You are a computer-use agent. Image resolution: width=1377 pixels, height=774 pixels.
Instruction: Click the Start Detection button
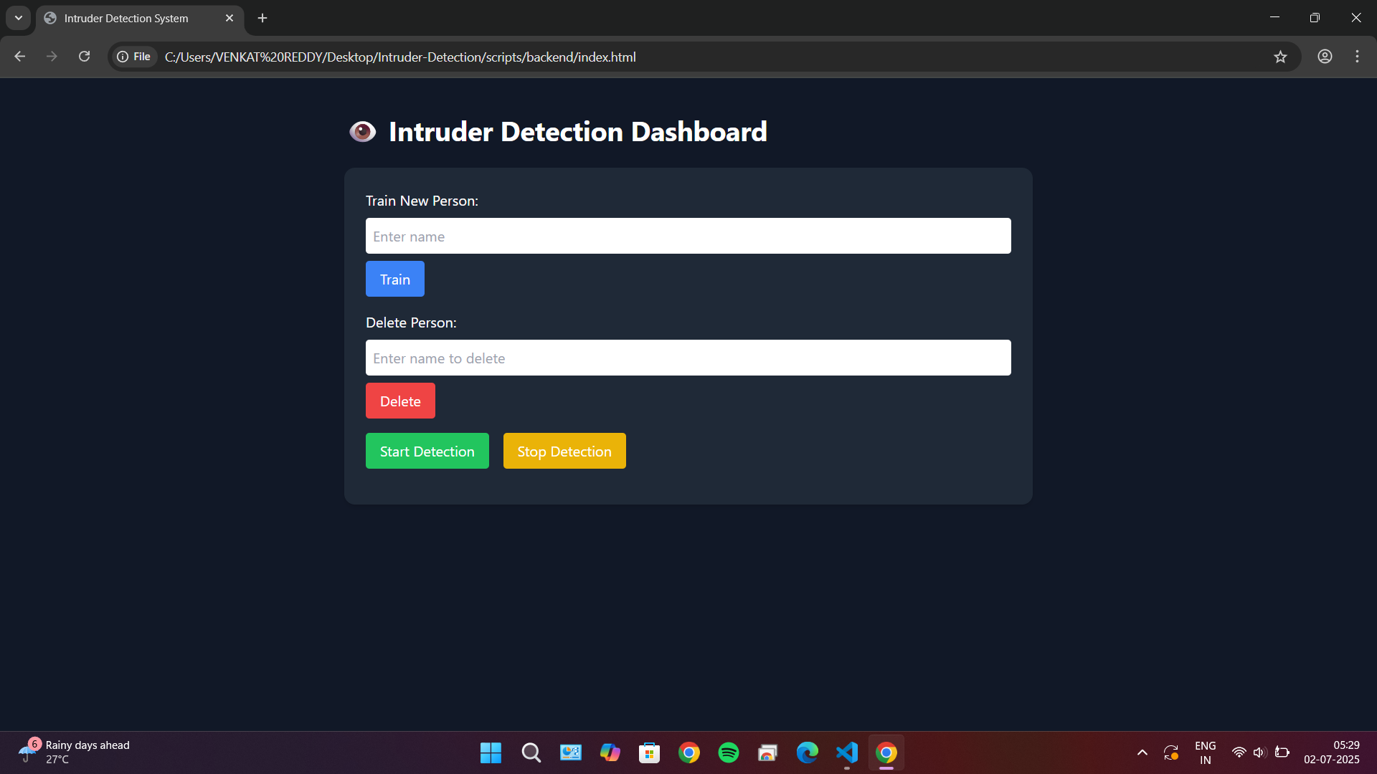click(x=427, y=451)
